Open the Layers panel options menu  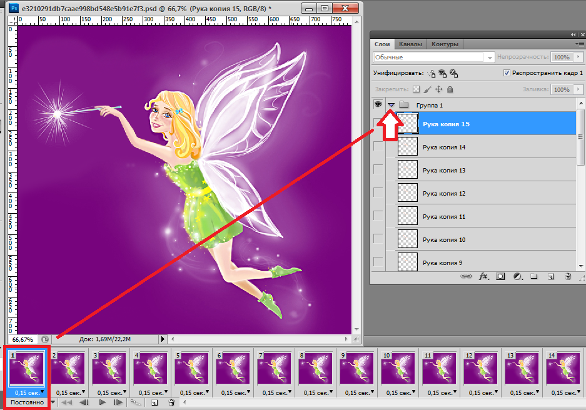point(580,44)
